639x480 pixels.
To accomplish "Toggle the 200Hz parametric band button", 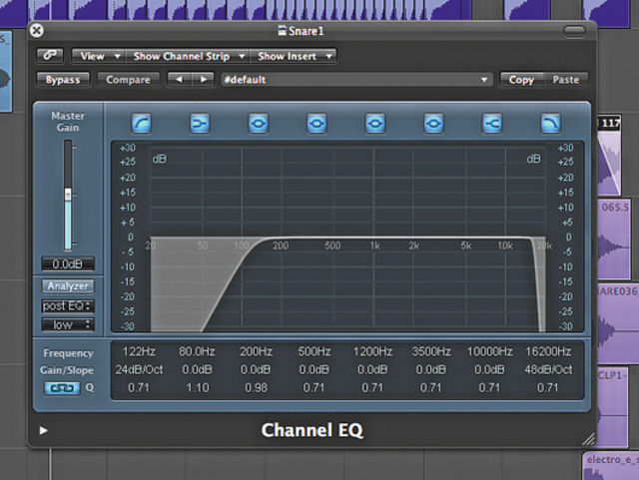I will [259, 123].
